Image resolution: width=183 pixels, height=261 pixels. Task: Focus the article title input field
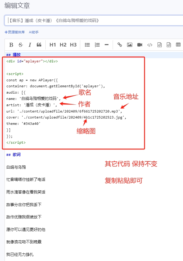(x=94, y=20)
